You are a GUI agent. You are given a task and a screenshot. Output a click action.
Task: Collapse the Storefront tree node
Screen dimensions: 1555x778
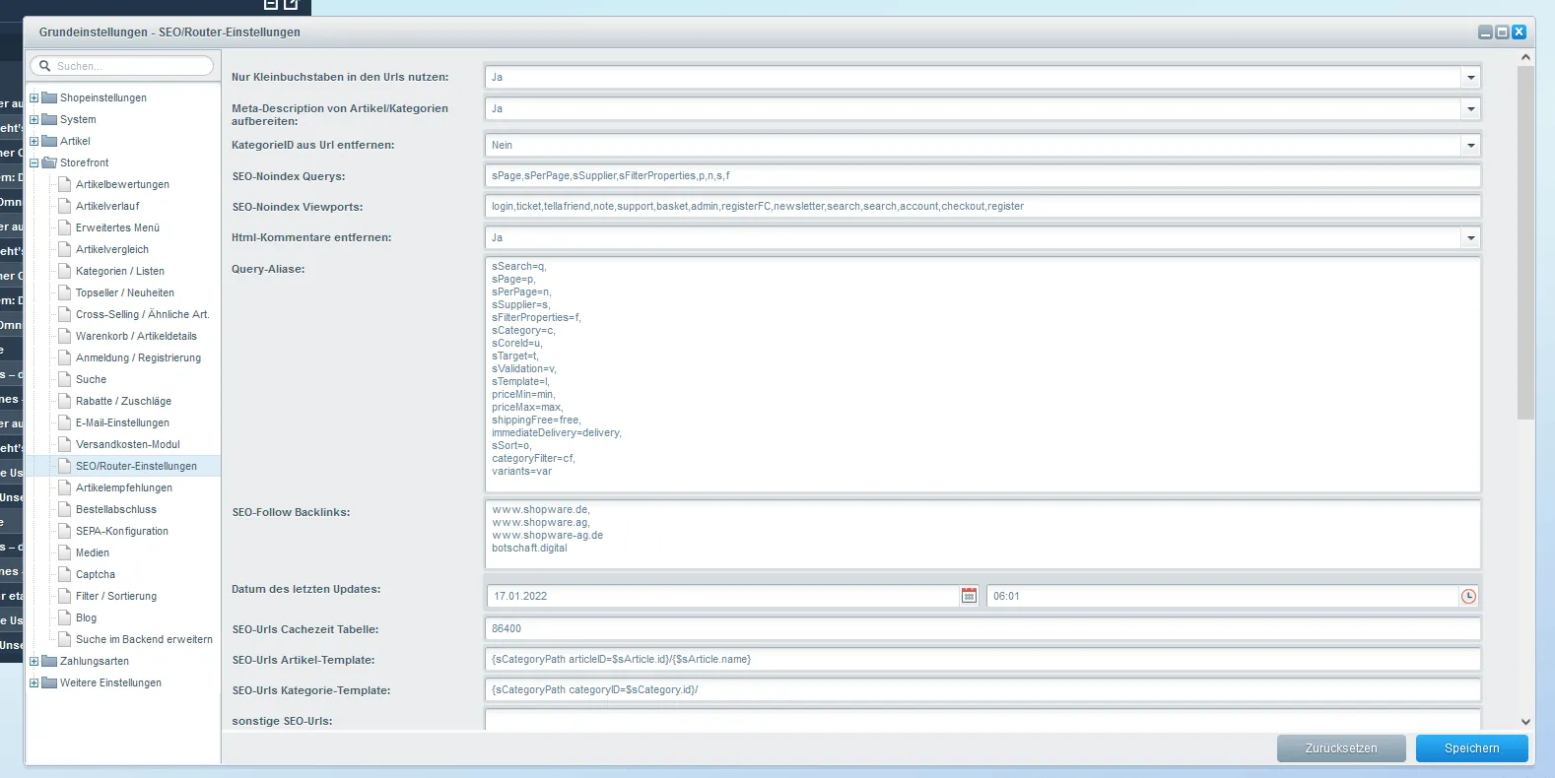pyautogui.click(x=34, y=162)
